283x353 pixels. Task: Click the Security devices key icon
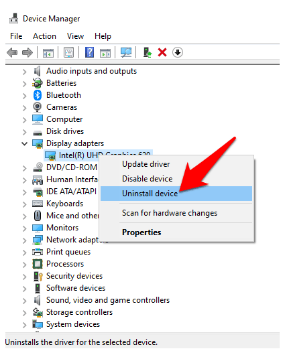coord(38,276)
